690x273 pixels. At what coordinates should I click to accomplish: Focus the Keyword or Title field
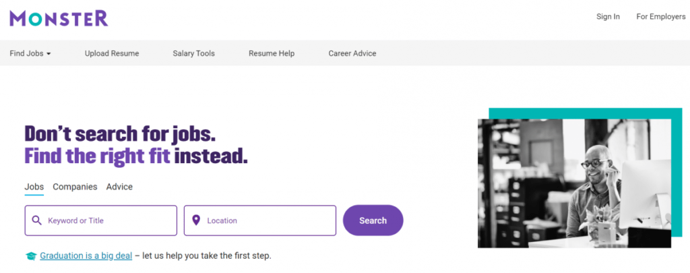click(101, 220)
